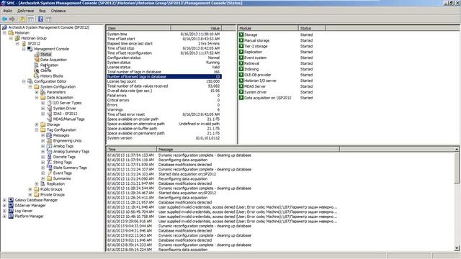Open the Действие menu
The height and width of the screenshot is (259, 461).
(26, 11)
